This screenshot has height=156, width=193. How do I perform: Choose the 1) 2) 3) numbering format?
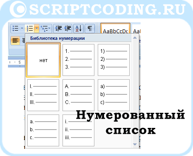pyautogui.click(x=114, y=60)
